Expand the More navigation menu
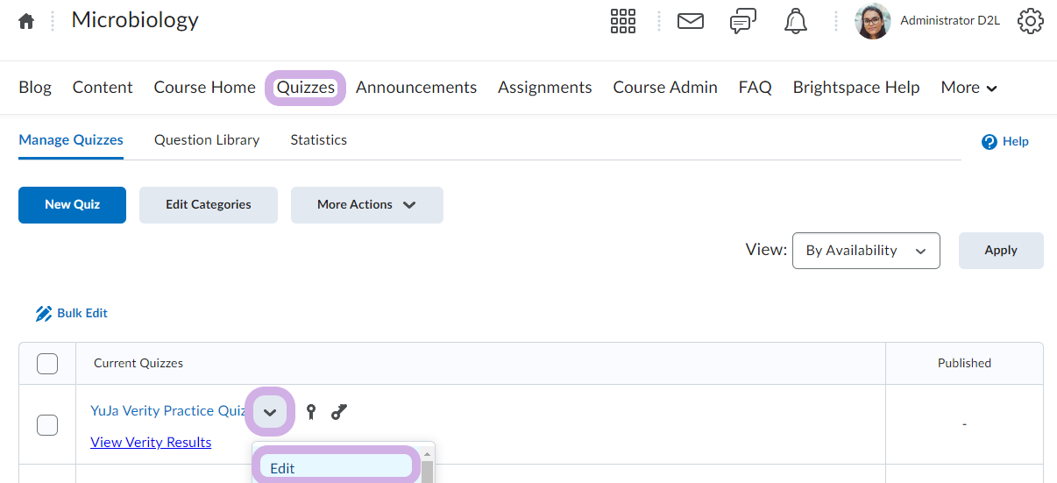Viewport: 1057px width, 483px height. [x=968, y=88]
